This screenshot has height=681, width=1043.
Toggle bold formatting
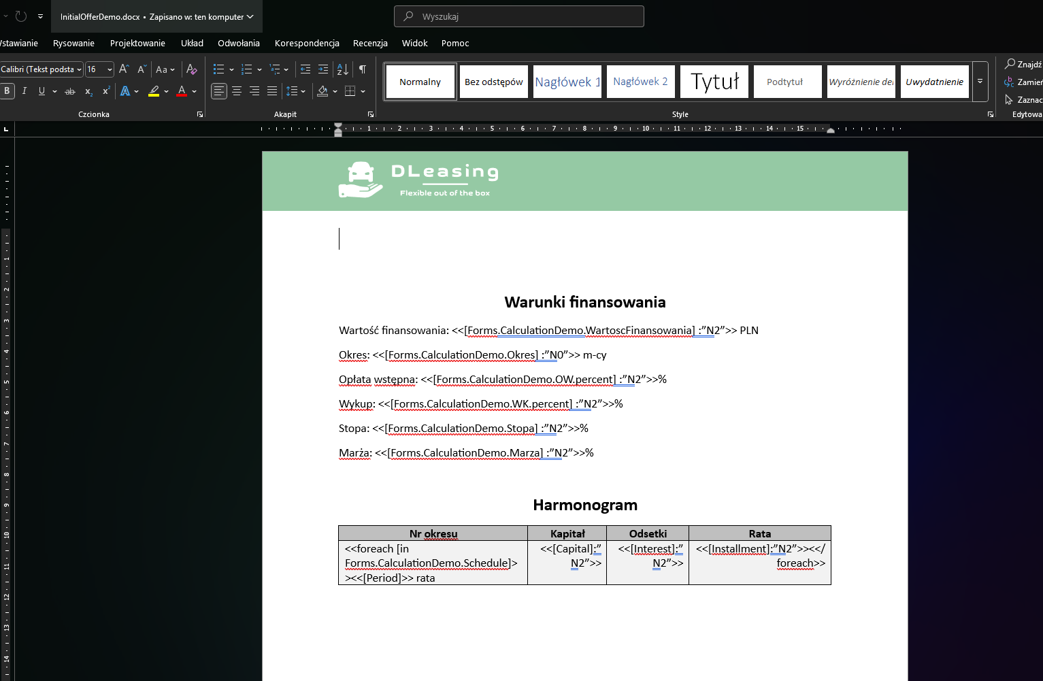tap(7, 91)
